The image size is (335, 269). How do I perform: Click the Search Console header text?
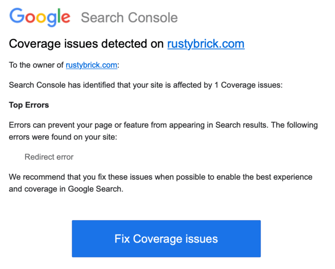click(129, 18)
